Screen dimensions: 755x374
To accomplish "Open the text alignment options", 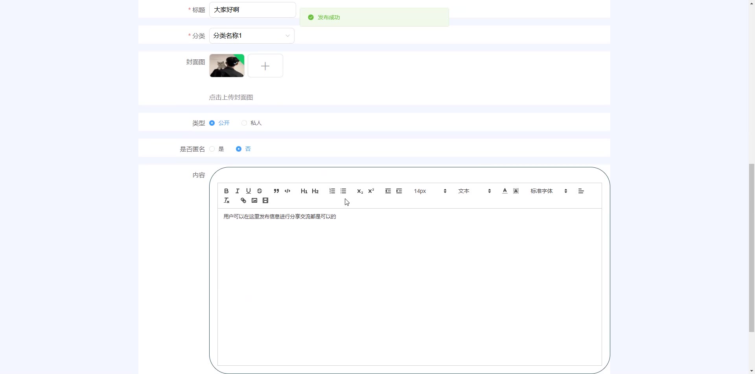I will 581,191.
